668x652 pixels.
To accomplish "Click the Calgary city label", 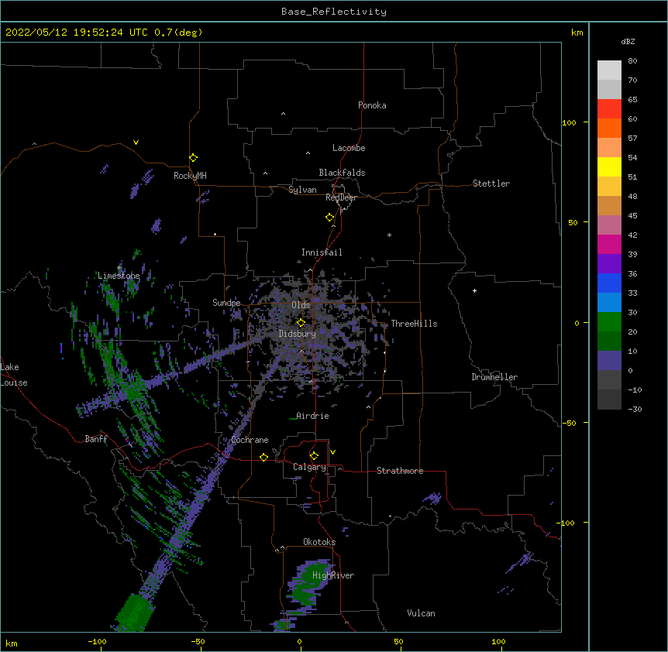I will tap(309, 467).
